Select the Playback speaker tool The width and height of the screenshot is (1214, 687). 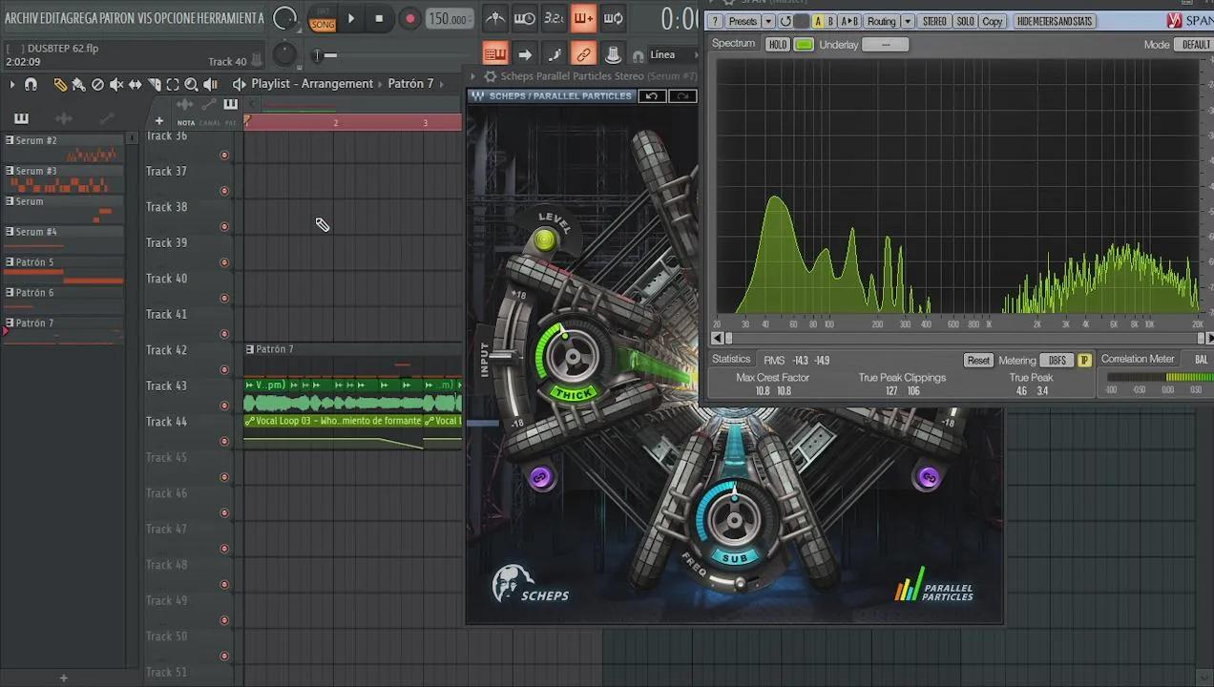[210, 84]
